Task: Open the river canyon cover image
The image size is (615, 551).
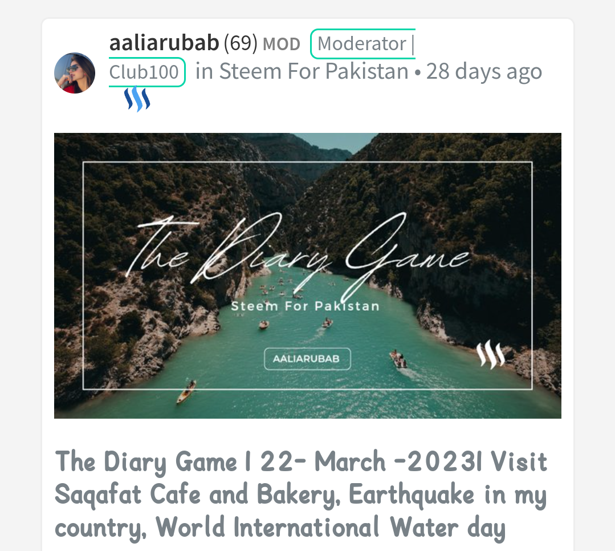Action: 308,275
